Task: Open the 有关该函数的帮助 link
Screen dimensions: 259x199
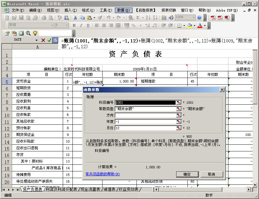Action: click(x=103, y=174)
